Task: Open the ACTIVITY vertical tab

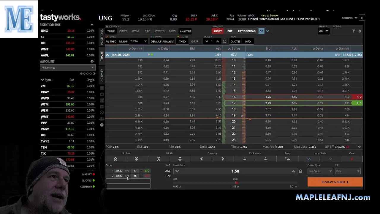Action: coord(102,75)
